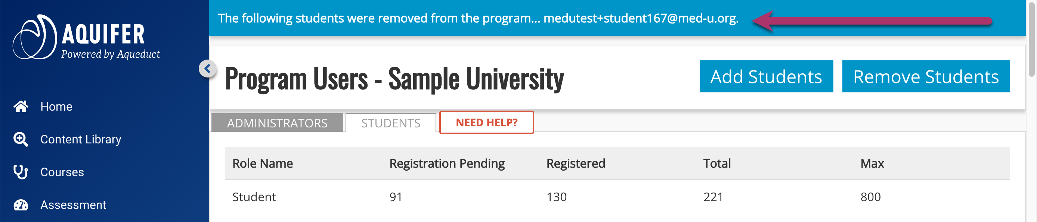Open Content Library magnifier icon
The height and width of the screenshot is (222, 1037).
(x=21, y=139)
